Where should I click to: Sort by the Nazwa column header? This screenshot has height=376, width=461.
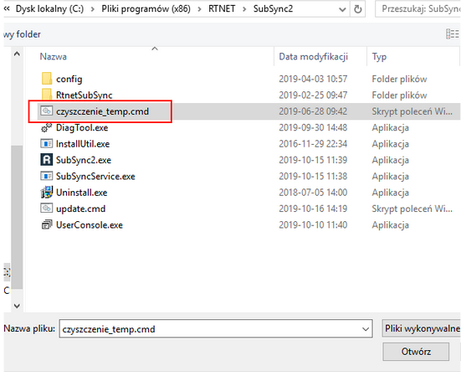tap(54, 56)
